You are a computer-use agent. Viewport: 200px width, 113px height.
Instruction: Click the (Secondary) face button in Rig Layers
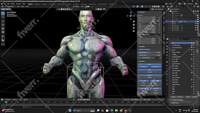156,67
